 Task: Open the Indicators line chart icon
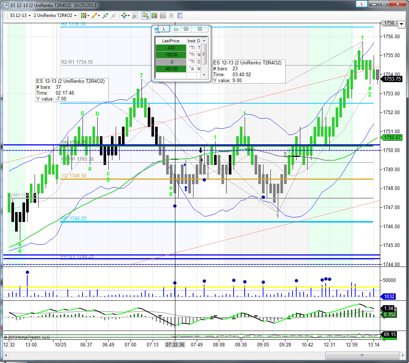click(x=163, y=15)
